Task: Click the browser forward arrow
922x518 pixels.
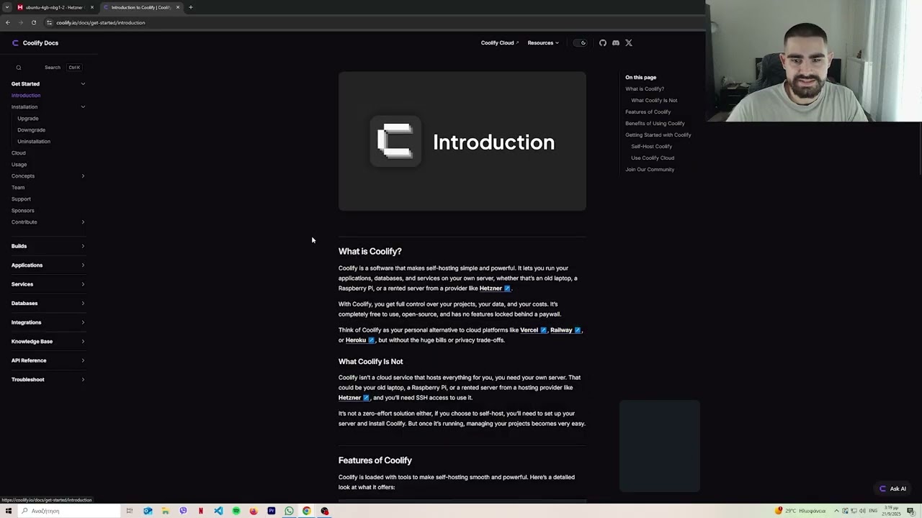Action: (x=21, y=22)
